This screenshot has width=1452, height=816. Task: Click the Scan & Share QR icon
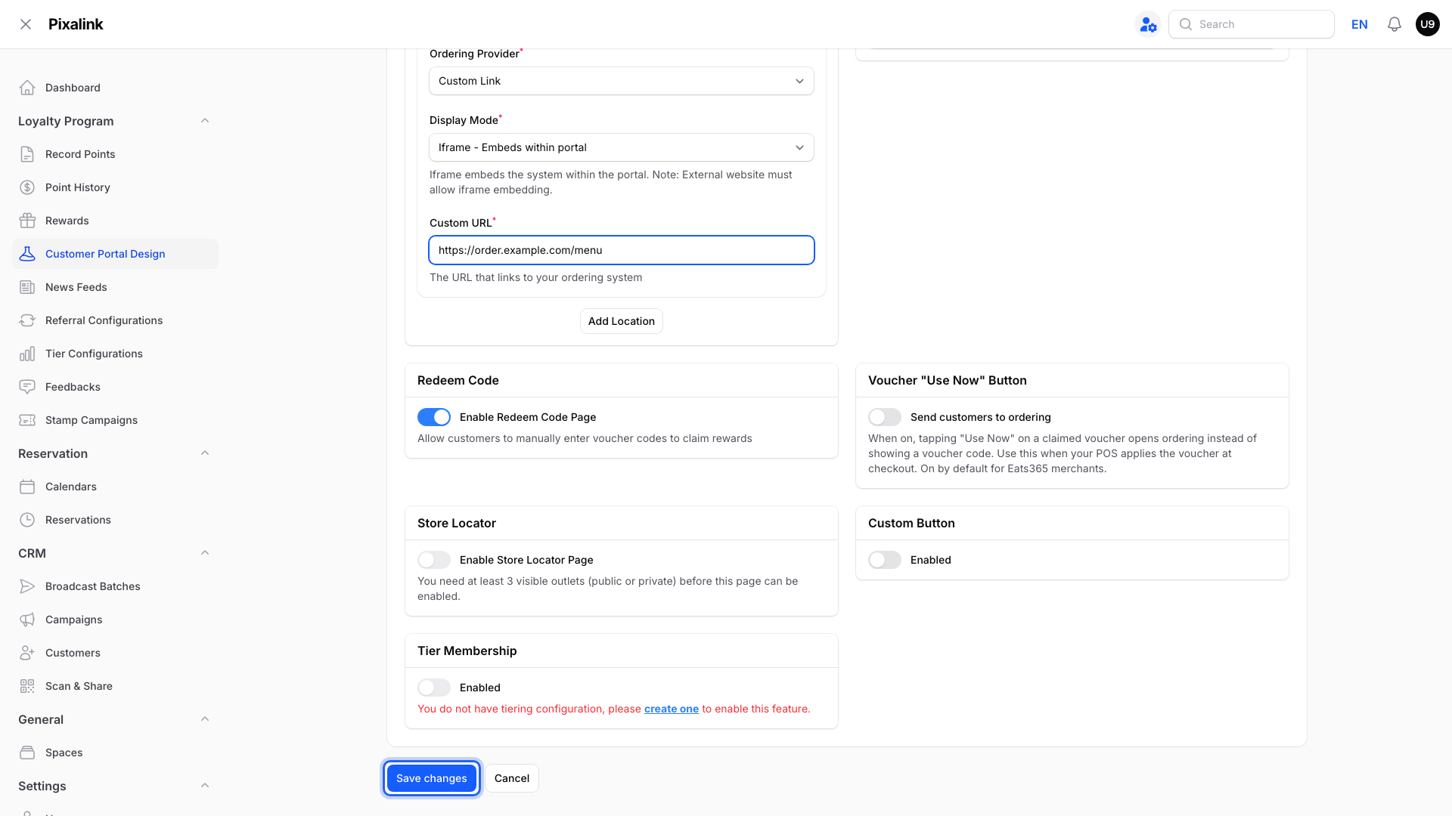click(27, 686)
